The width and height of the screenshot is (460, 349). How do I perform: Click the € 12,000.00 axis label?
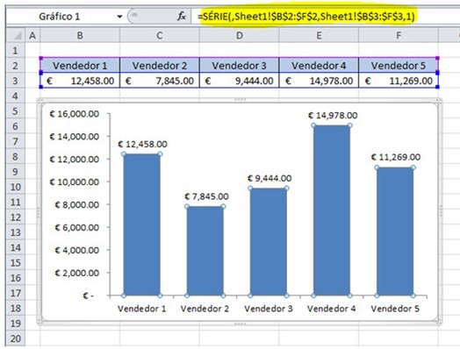(75, 159)
